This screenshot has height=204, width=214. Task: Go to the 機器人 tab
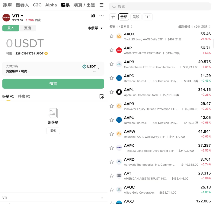coord(22,5)
